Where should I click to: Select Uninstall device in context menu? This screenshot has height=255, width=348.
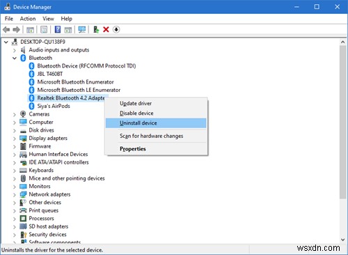[x=156, y=123]
